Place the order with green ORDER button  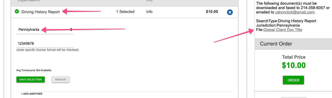coord(293,80)
